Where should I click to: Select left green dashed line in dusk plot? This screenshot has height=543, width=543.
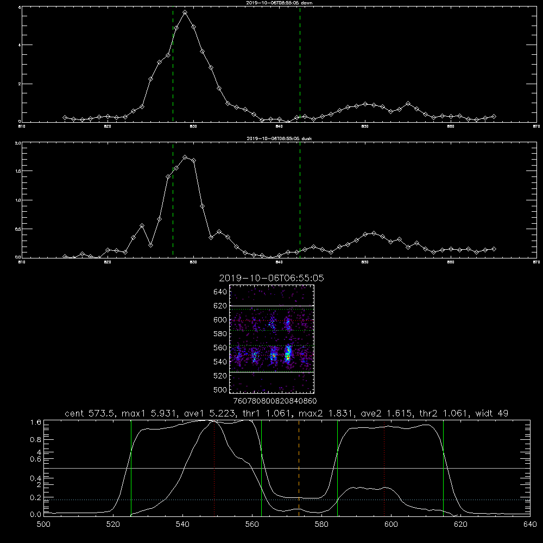click(x=173, y=200)
